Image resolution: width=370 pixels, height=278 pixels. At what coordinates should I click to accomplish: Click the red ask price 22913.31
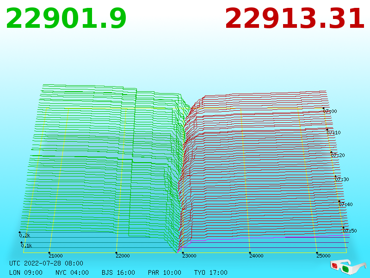pos(295,19)
